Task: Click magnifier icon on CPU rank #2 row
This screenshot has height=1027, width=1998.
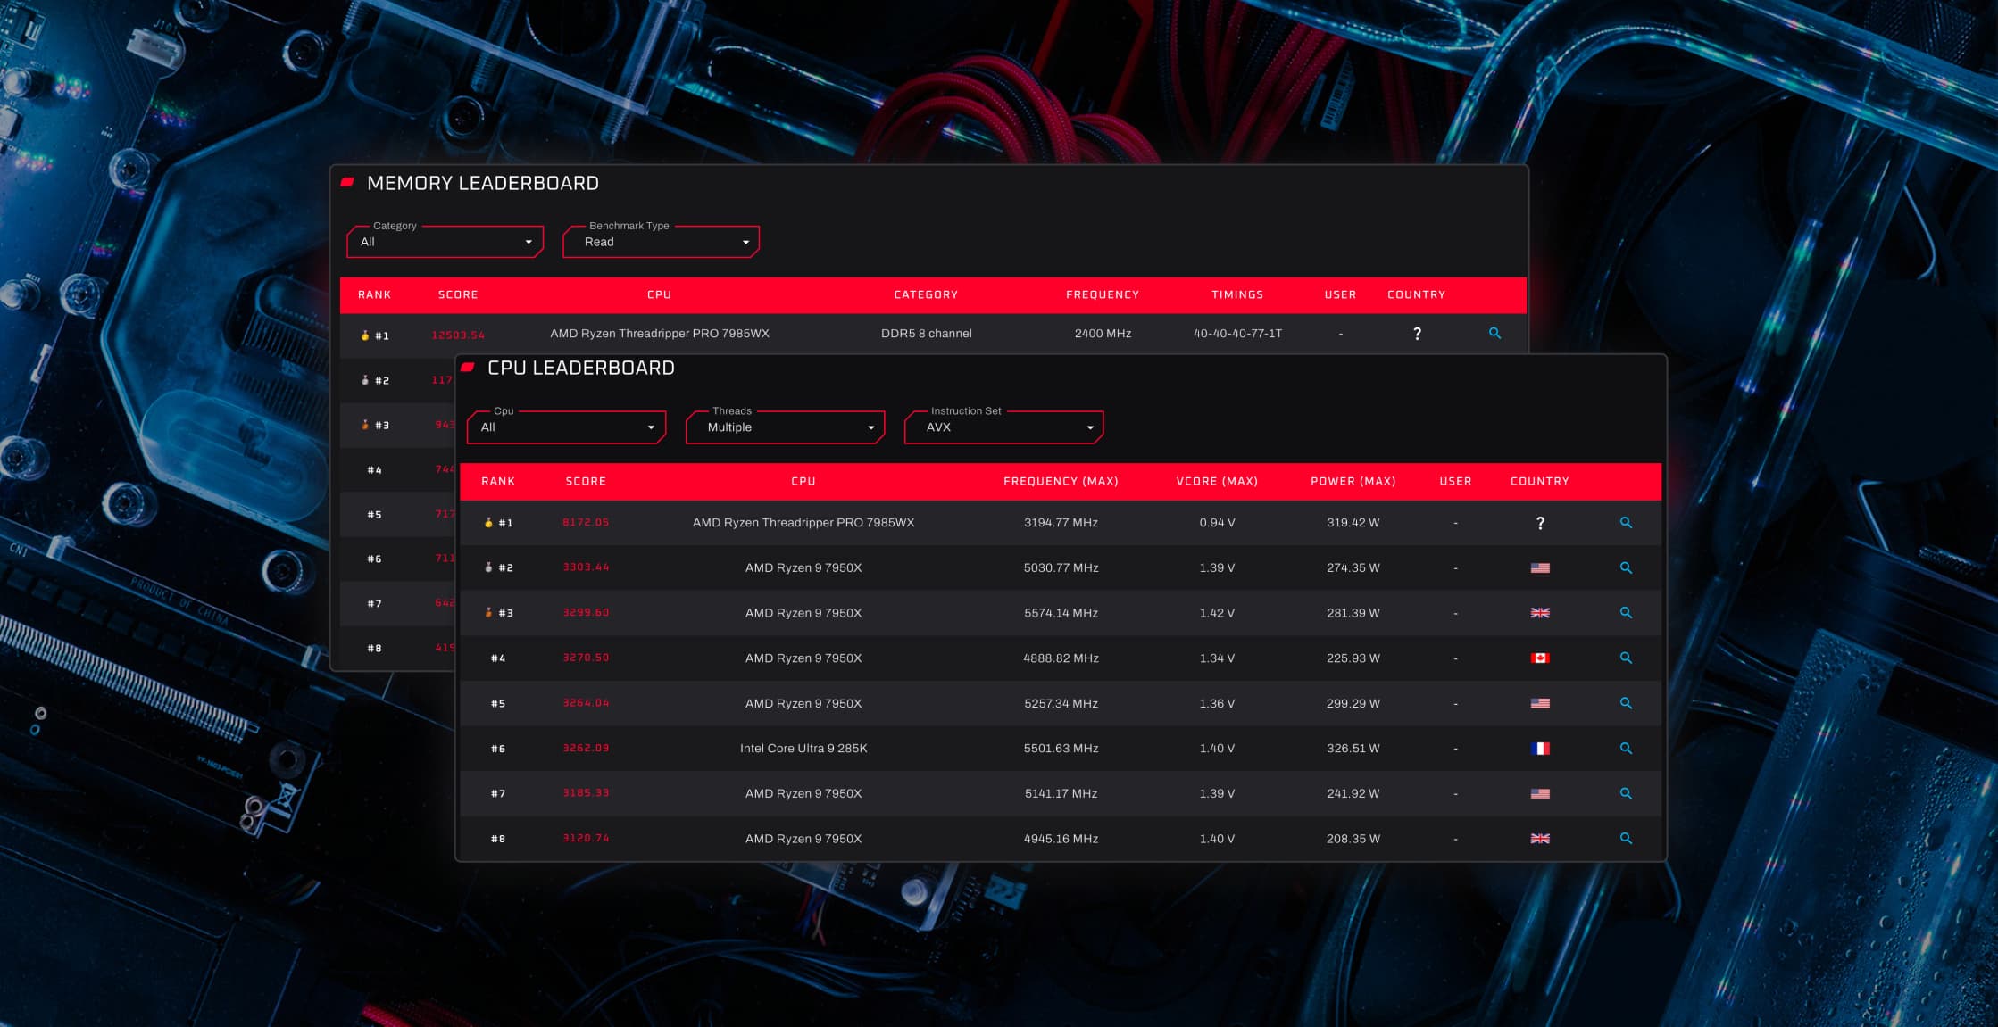Action: pos(1626,568)
